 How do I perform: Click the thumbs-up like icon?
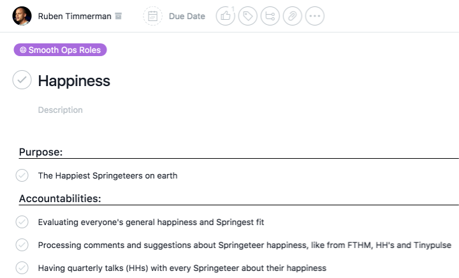[x=226, y=16]
